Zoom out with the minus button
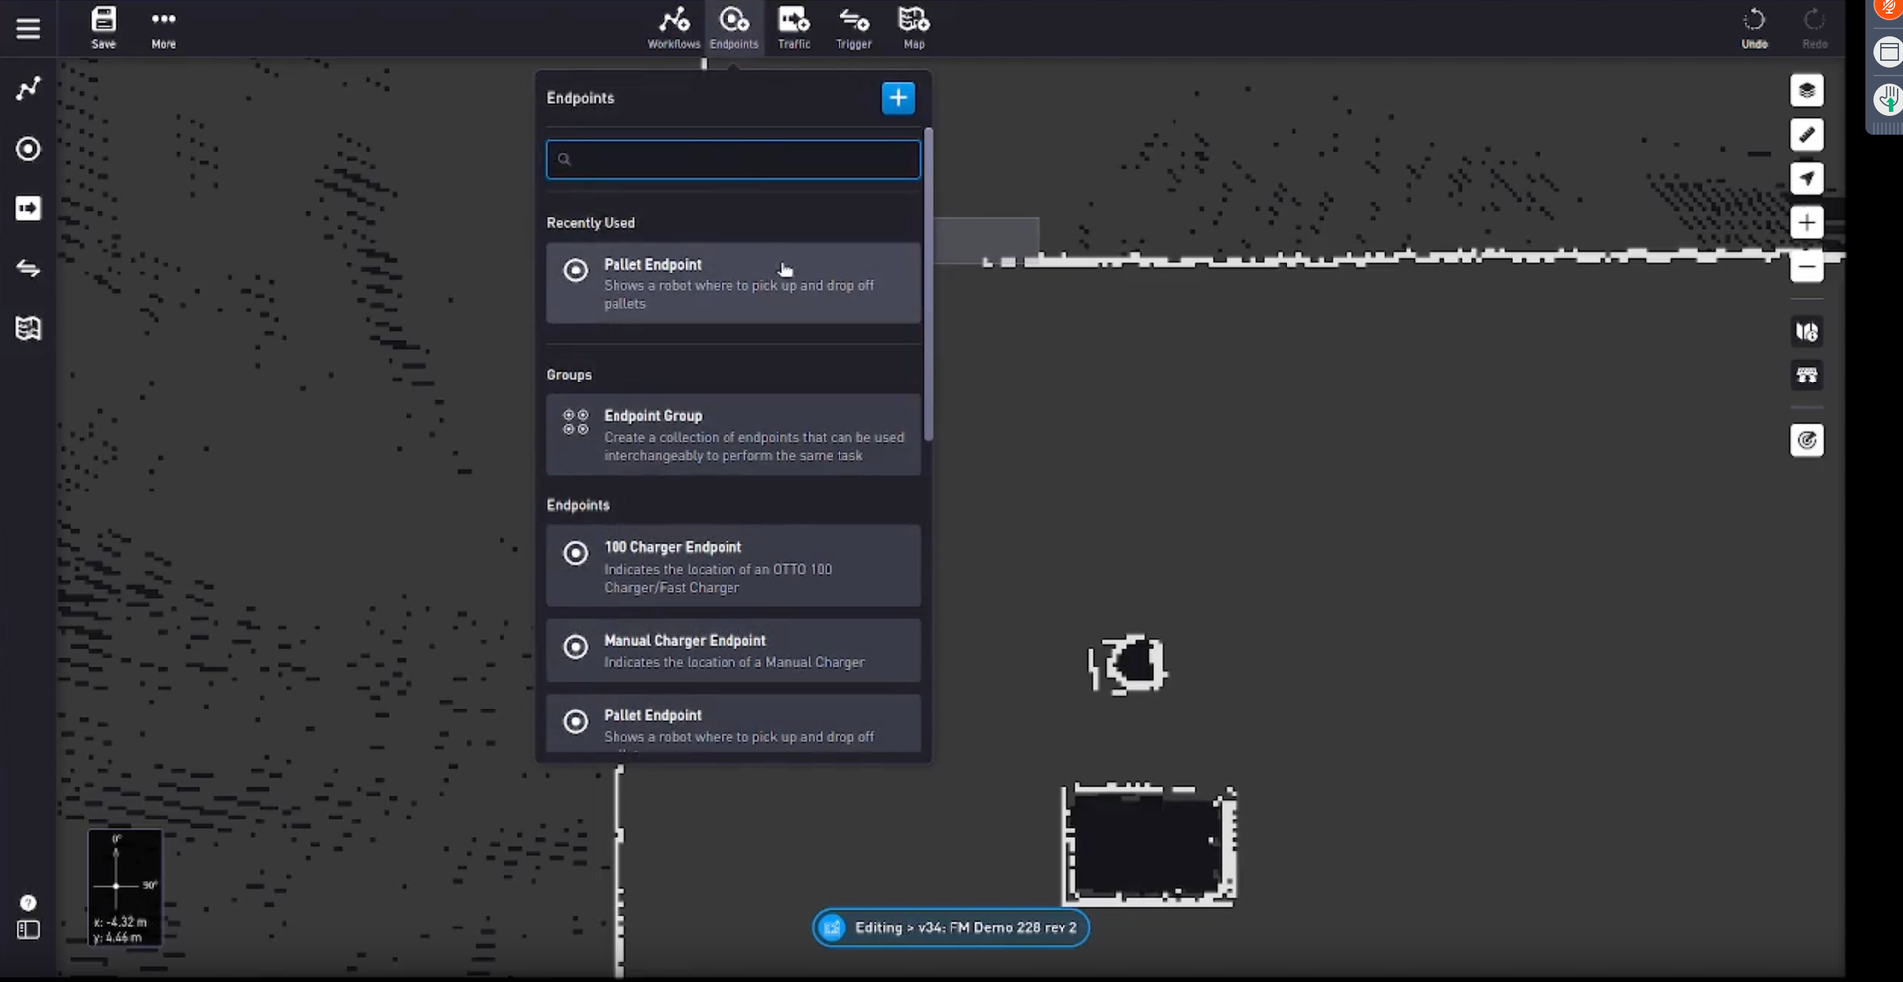 coord(1807,267)
